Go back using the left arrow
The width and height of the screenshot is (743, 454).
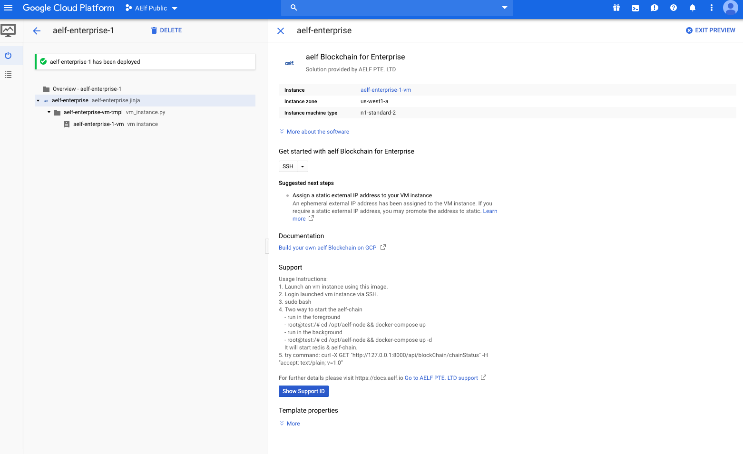(37, 31)
